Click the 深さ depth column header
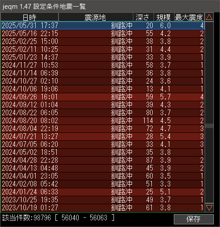220x227 pixels. pyautogui.click(x=143, y=17)
